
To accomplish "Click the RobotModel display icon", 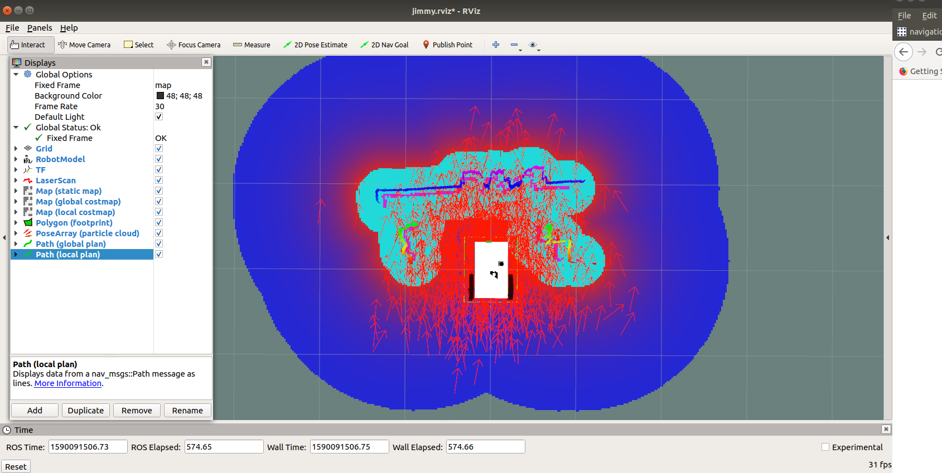I will point(28,159).
